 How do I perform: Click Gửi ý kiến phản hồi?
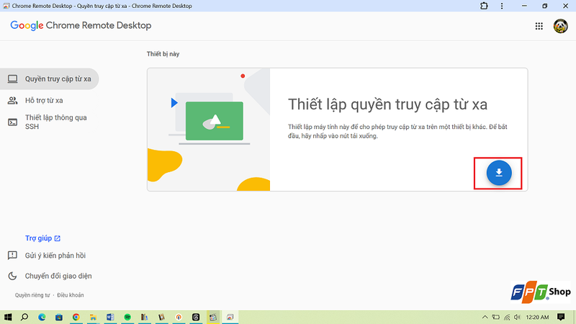click(x=47, y=256)
